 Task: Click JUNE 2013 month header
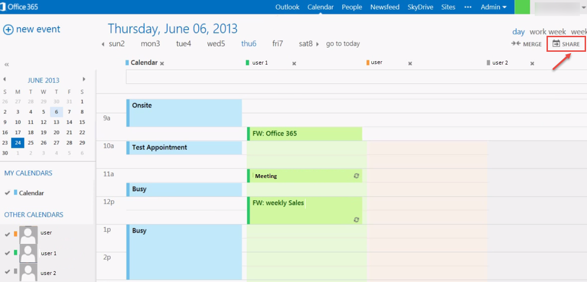43,80
